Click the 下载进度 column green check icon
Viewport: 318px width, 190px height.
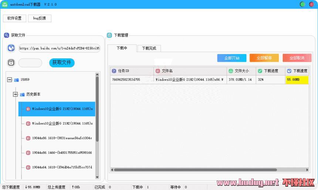260,71
